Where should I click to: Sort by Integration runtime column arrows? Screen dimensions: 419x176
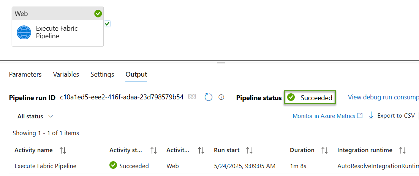click(x=402, y=151)
